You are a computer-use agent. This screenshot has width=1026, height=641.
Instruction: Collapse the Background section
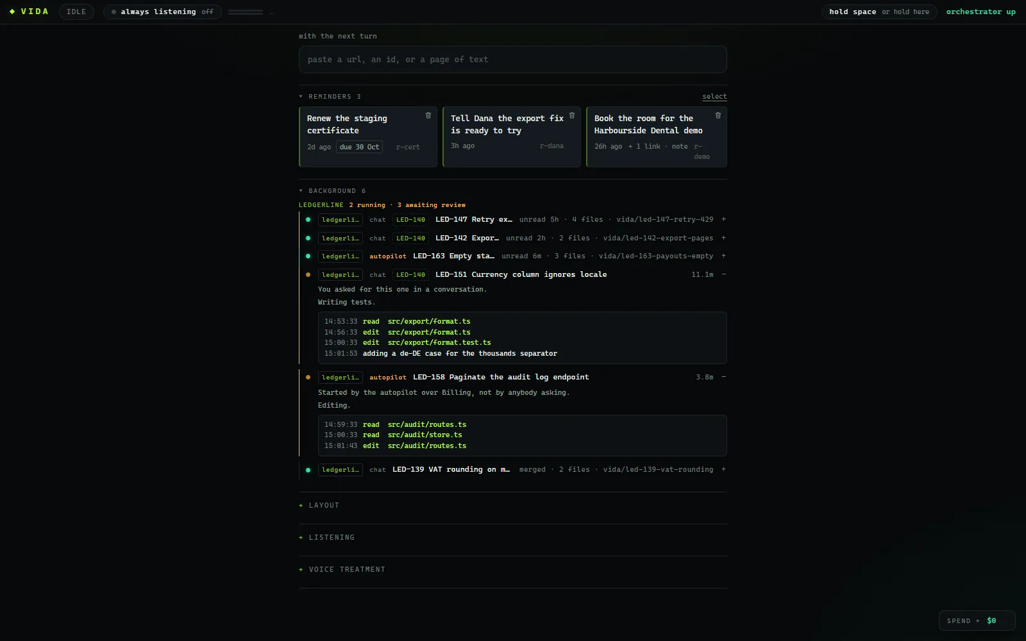tap(332, 191)
